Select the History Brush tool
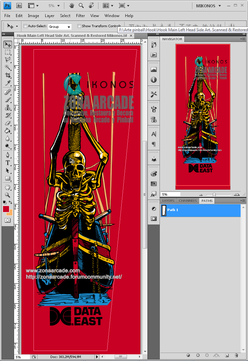 click(x=8, y=115)
